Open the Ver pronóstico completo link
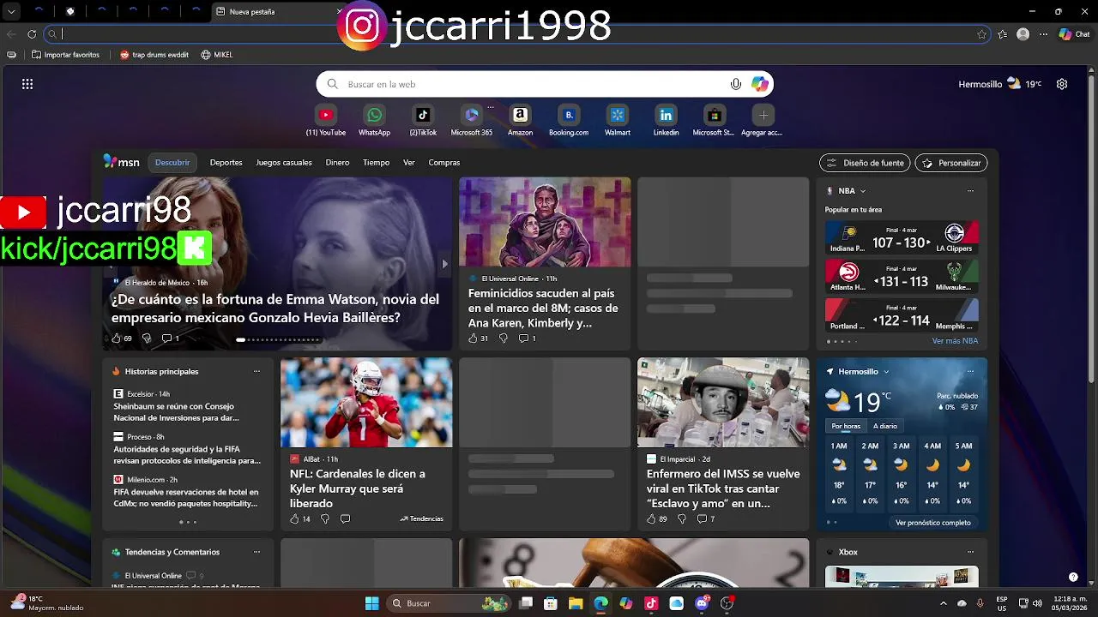 coord(933,523)
